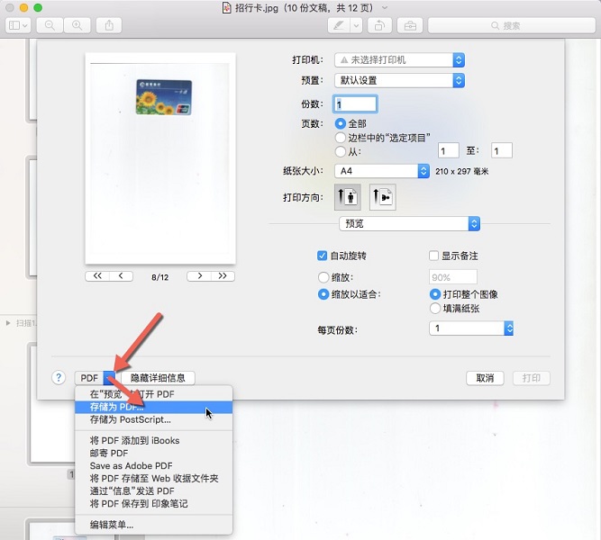Select the 缩放 radio button
601x540 pixels.
[323, 277]
